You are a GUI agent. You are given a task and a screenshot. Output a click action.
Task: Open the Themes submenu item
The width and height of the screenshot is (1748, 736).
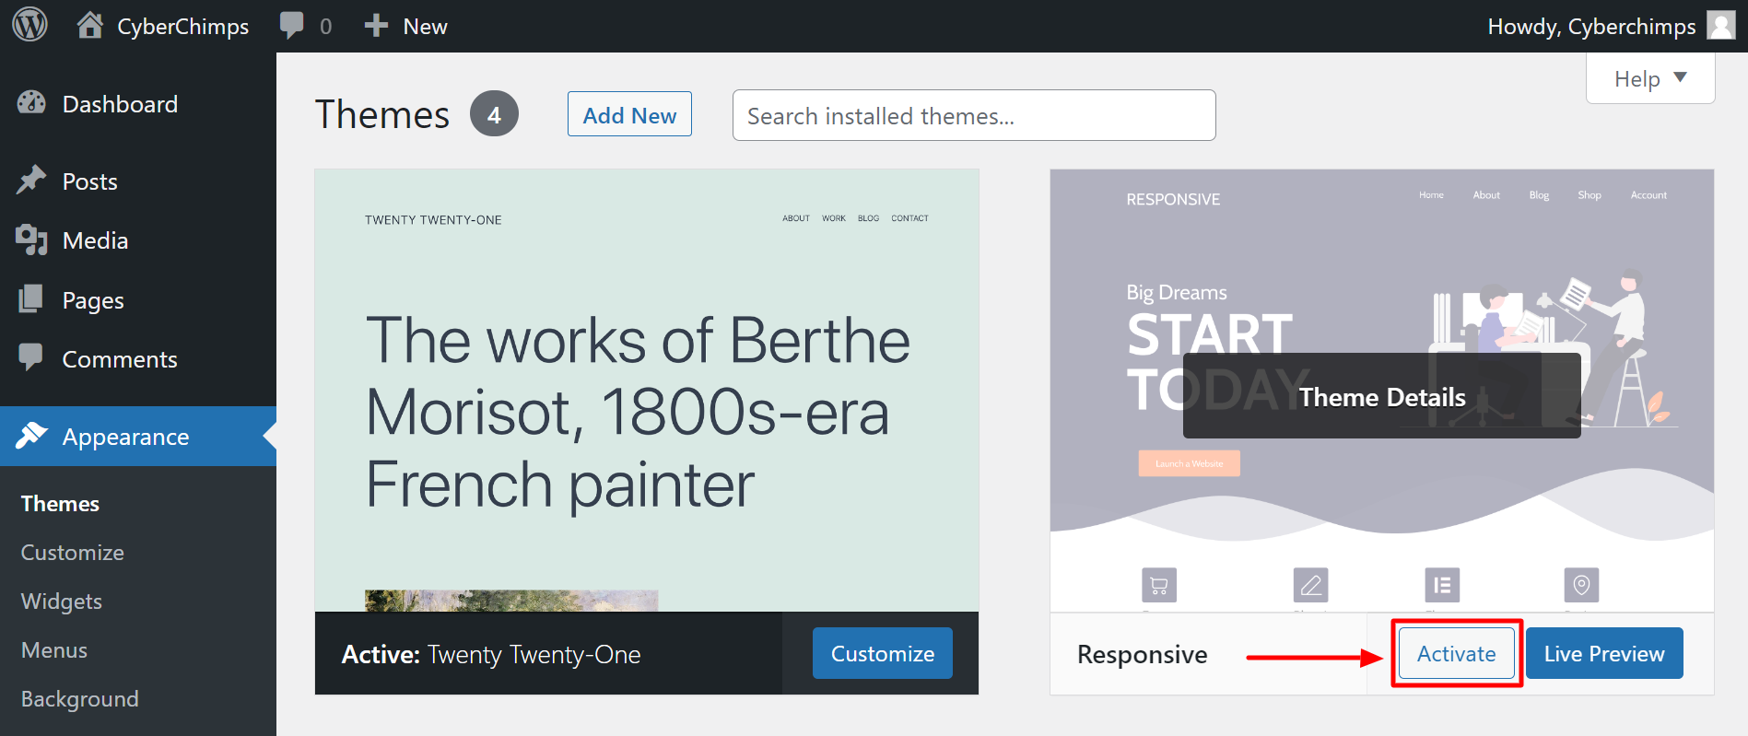pos(60,504)
